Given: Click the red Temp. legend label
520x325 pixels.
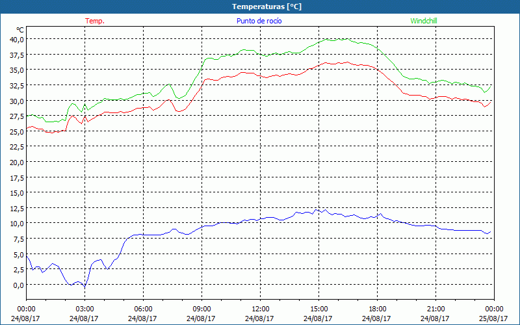Looking at the screenshot, I should [x=95, y=21].
